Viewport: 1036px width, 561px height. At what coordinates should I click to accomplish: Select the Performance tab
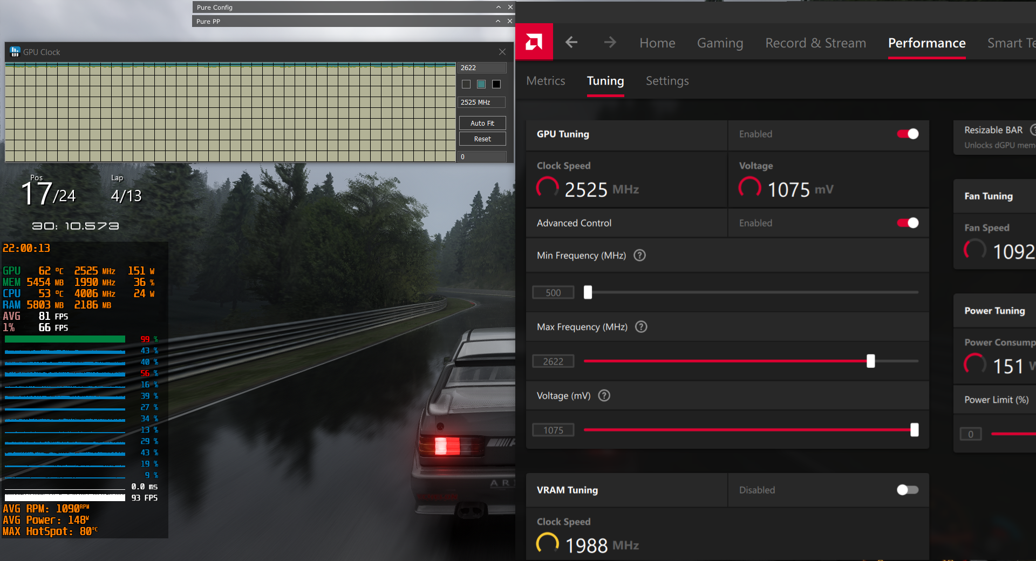click(926, 43)
